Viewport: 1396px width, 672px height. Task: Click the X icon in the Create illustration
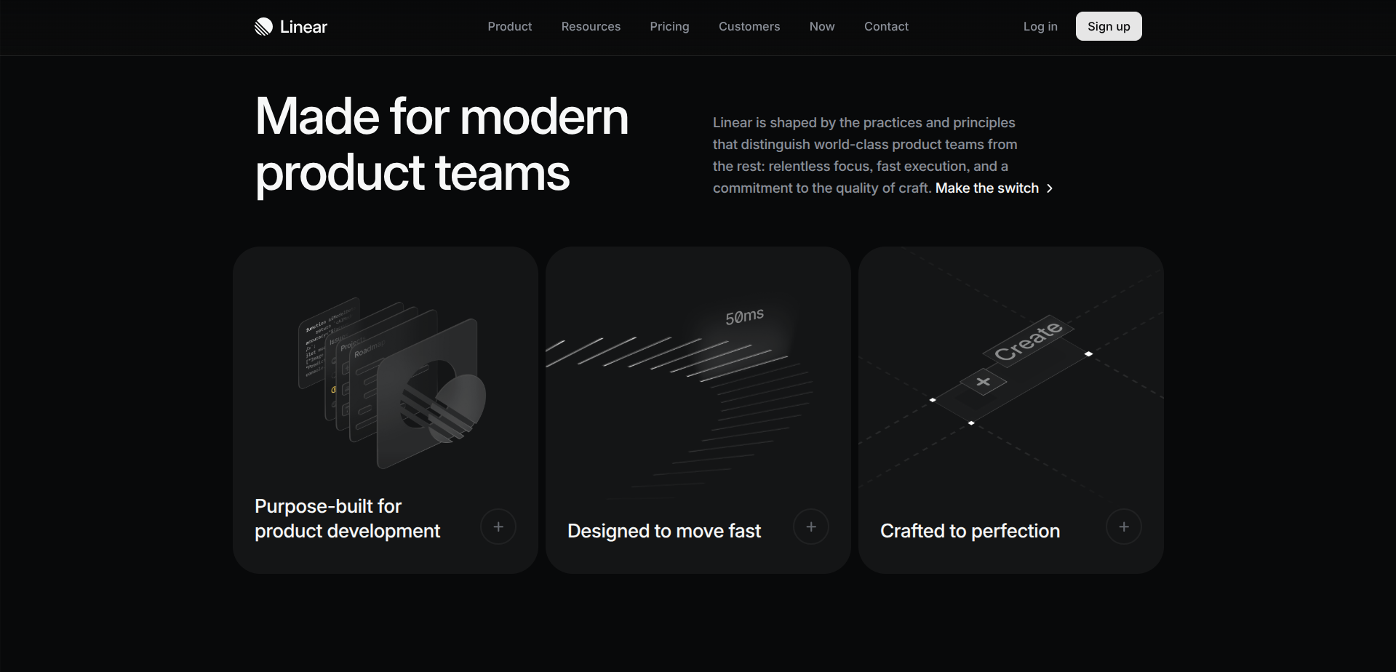[984, 382]
